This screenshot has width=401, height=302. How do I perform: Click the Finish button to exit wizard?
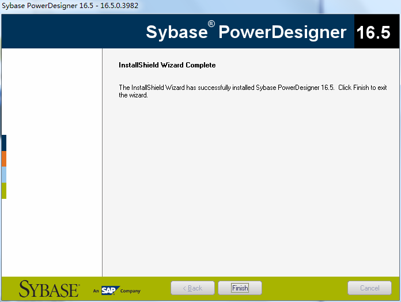click(x=240, y=288)
